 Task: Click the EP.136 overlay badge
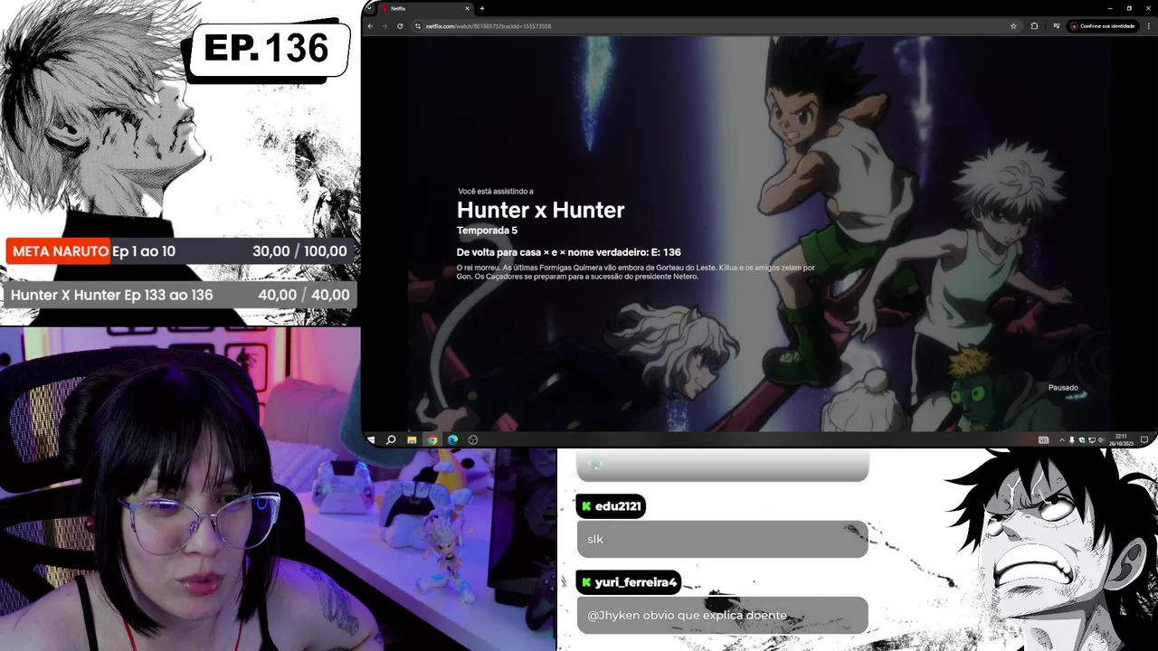pyautogui.click(x=267, y=49)
